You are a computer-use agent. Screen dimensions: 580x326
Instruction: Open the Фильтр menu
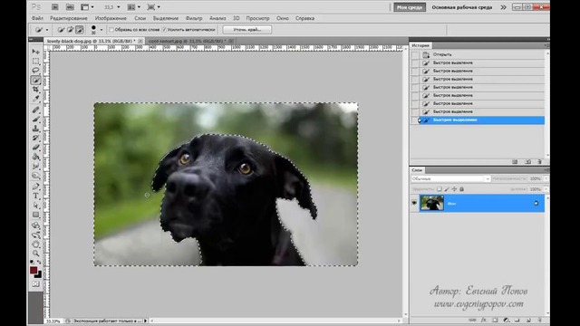click(194, 18)
